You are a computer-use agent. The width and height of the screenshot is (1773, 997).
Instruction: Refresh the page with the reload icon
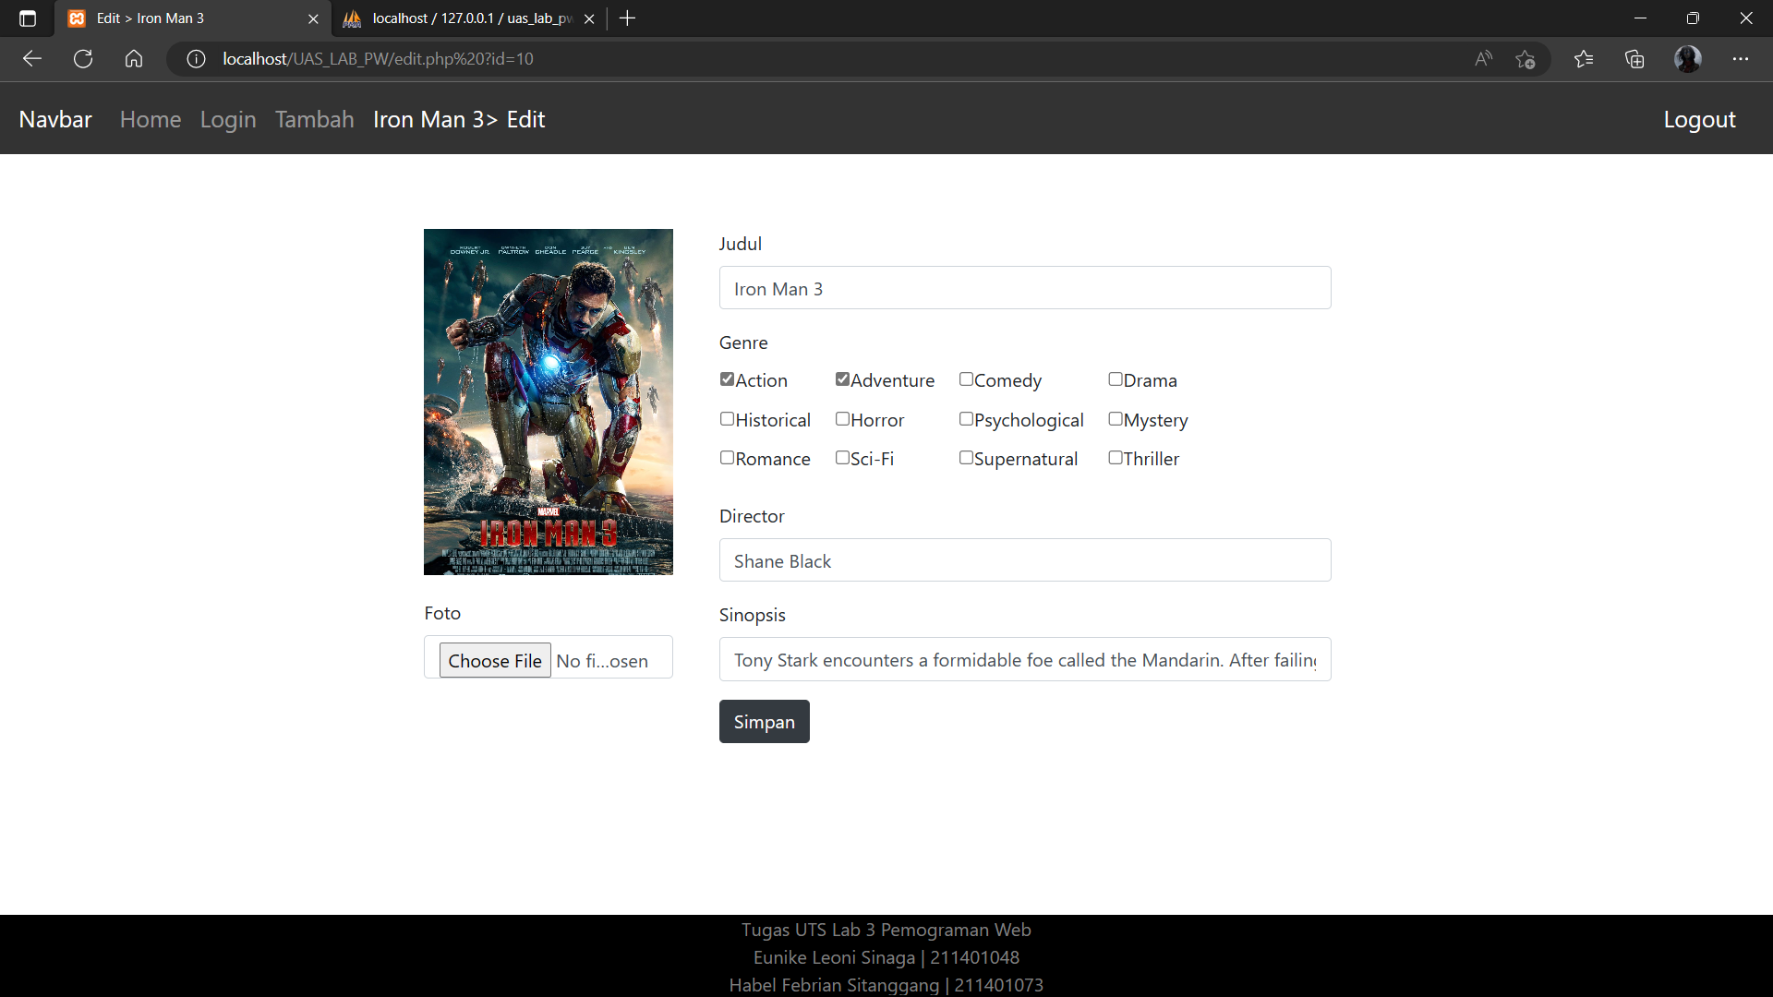[x=83, y=59]
